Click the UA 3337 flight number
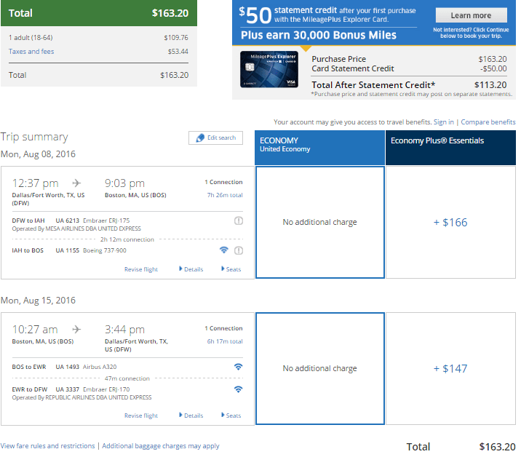The image size is (521, 457). [x=68, y=389]
